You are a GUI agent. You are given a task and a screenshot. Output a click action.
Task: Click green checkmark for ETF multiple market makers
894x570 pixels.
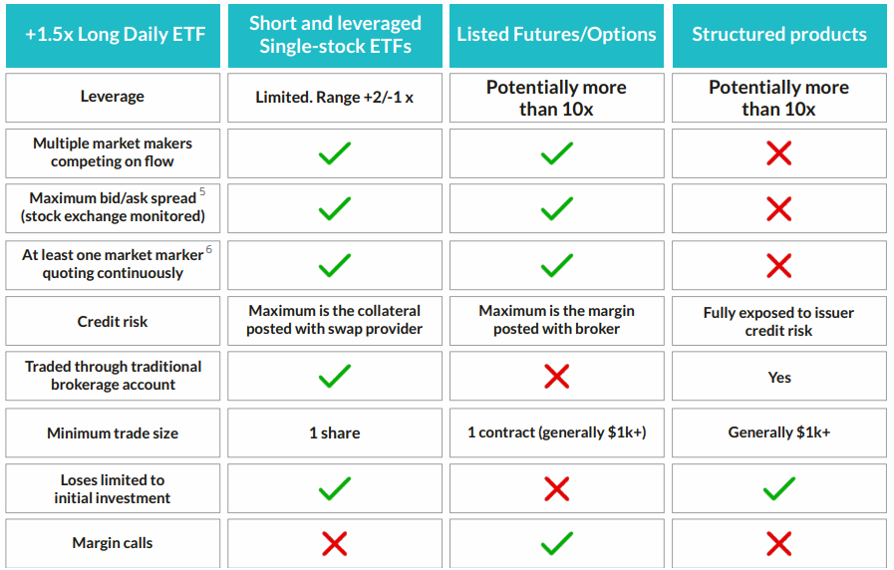pos(335,153)
